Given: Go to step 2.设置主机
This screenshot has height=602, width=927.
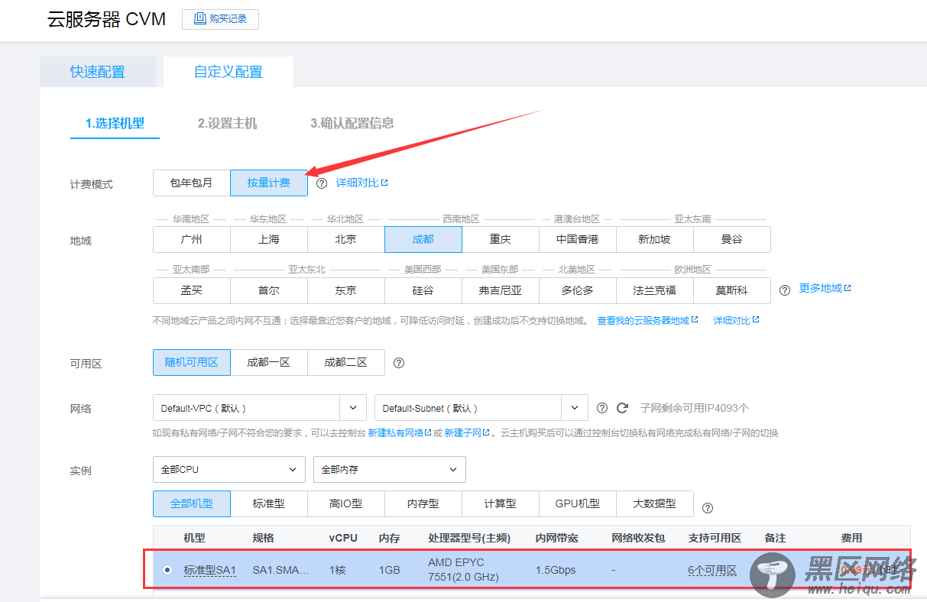Looking at the screenshot, I should pos(228,123).
